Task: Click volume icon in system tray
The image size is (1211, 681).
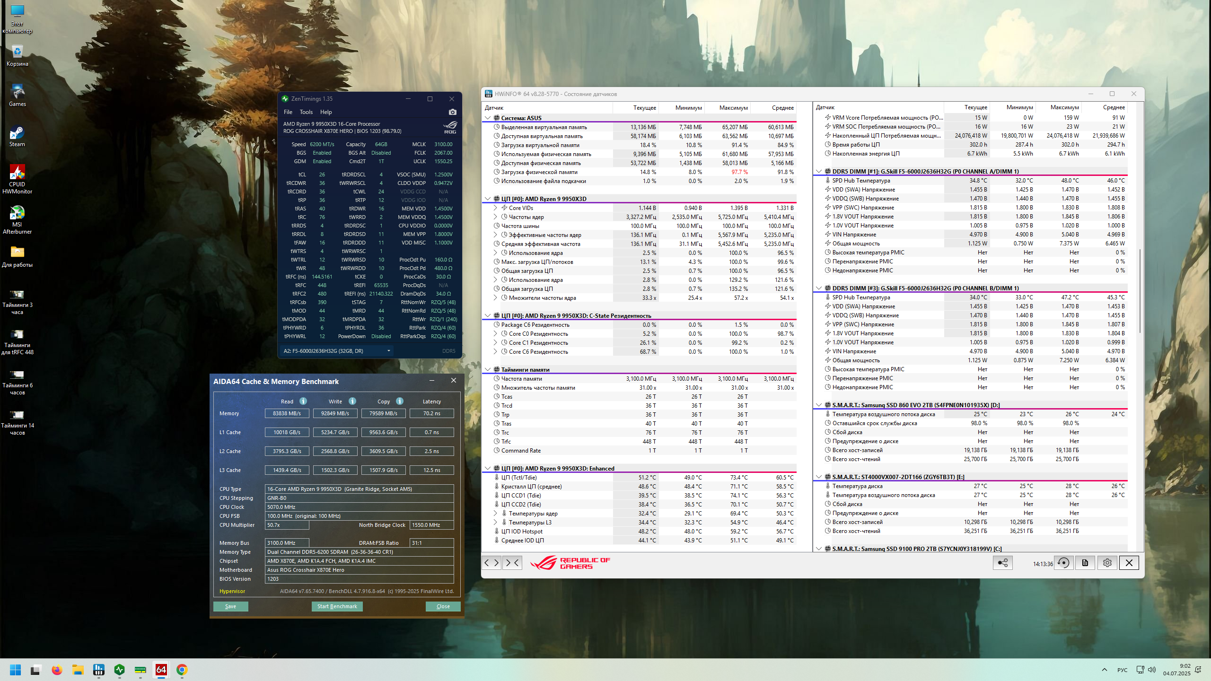Action: 1151,670
